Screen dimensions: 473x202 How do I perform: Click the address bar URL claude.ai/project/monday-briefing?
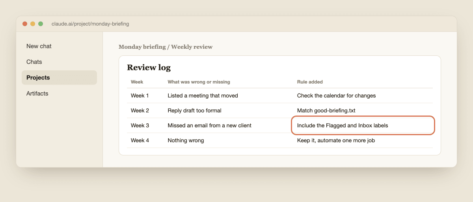pyautogui.click(x=90, y=24)
